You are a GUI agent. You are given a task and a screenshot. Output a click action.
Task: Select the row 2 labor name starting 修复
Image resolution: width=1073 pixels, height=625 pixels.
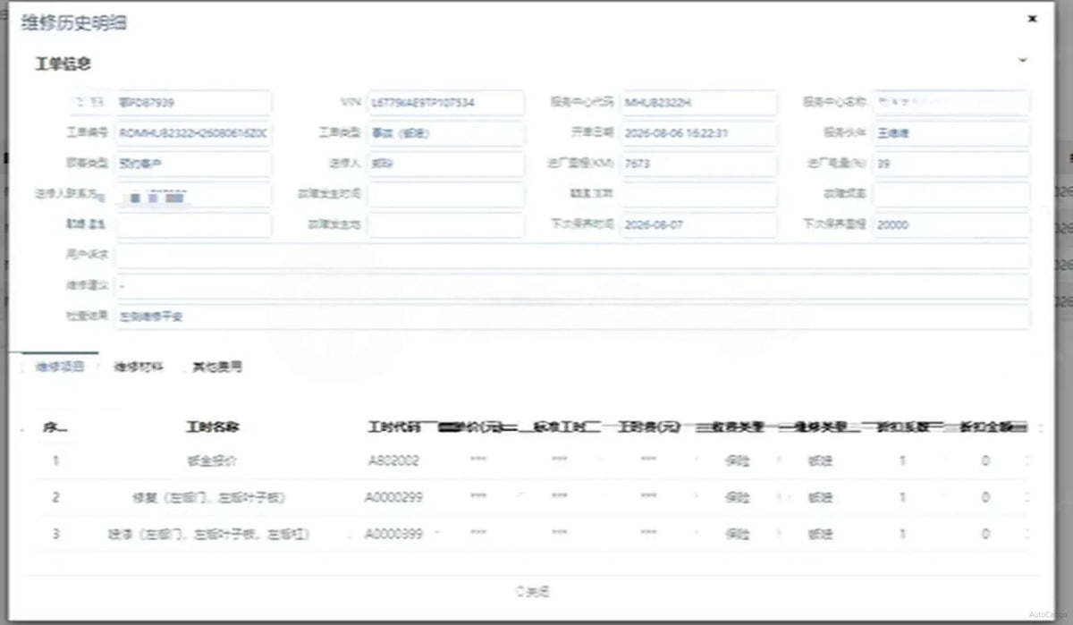207,497
